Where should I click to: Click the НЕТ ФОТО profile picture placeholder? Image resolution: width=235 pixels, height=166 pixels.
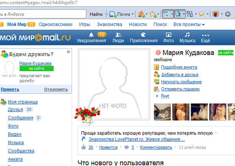(114, 84)
